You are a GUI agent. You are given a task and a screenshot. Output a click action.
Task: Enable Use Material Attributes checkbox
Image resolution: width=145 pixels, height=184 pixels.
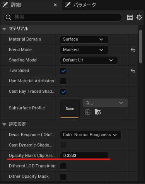(63, 81)
